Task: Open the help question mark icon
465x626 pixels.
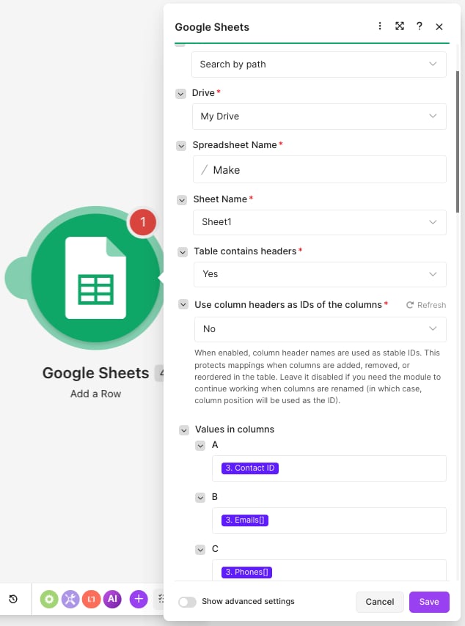Action: tap(419, 26)
